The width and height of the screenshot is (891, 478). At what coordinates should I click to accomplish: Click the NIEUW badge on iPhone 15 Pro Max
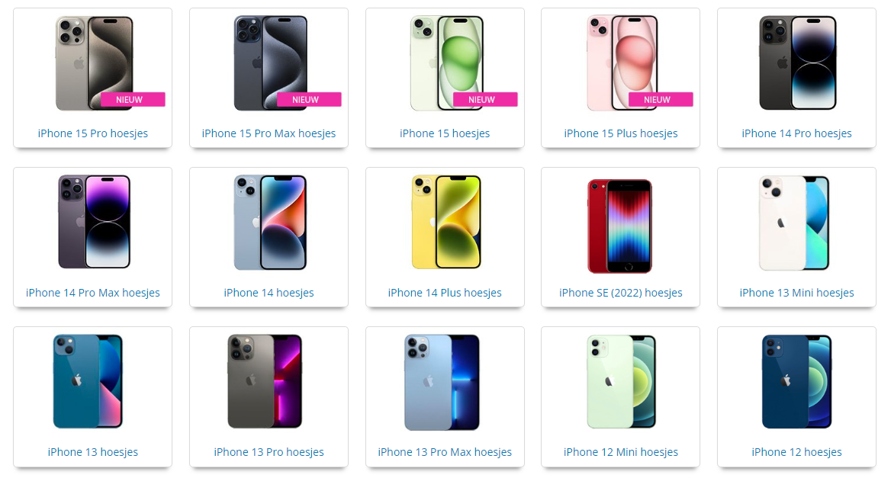click(309, 99)
